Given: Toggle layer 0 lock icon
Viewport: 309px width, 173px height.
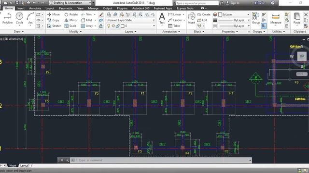Looking at the screenshot, I should (x=118, y=25).
